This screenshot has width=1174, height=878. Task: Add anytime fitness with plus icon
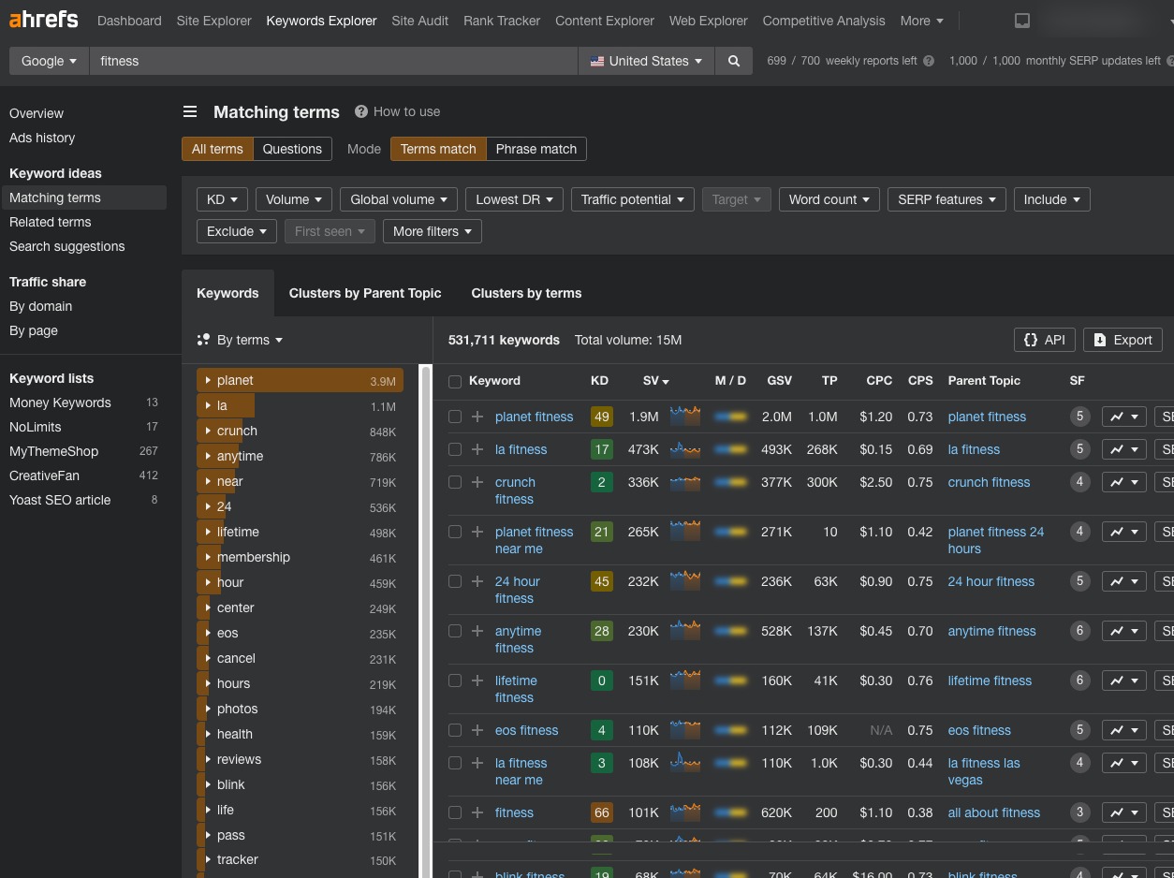[477, 631]
